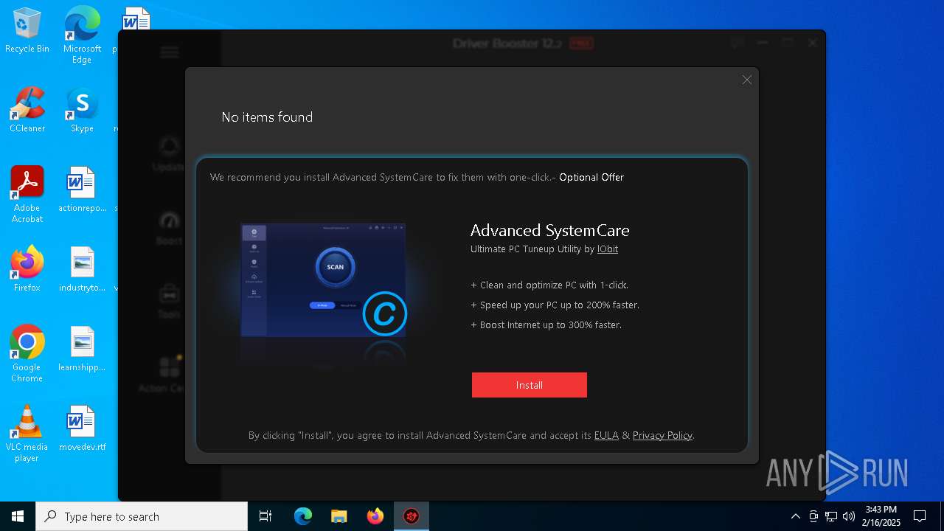Click Driver Booster taskbar icon
Viewport: 944px width, 531px height.
pos(412,516)
